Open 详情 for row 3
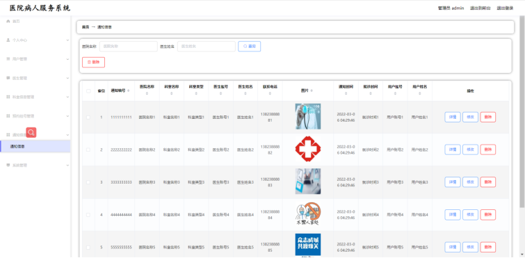The height and width of the screenshot is (258, 525). (453, 182)
